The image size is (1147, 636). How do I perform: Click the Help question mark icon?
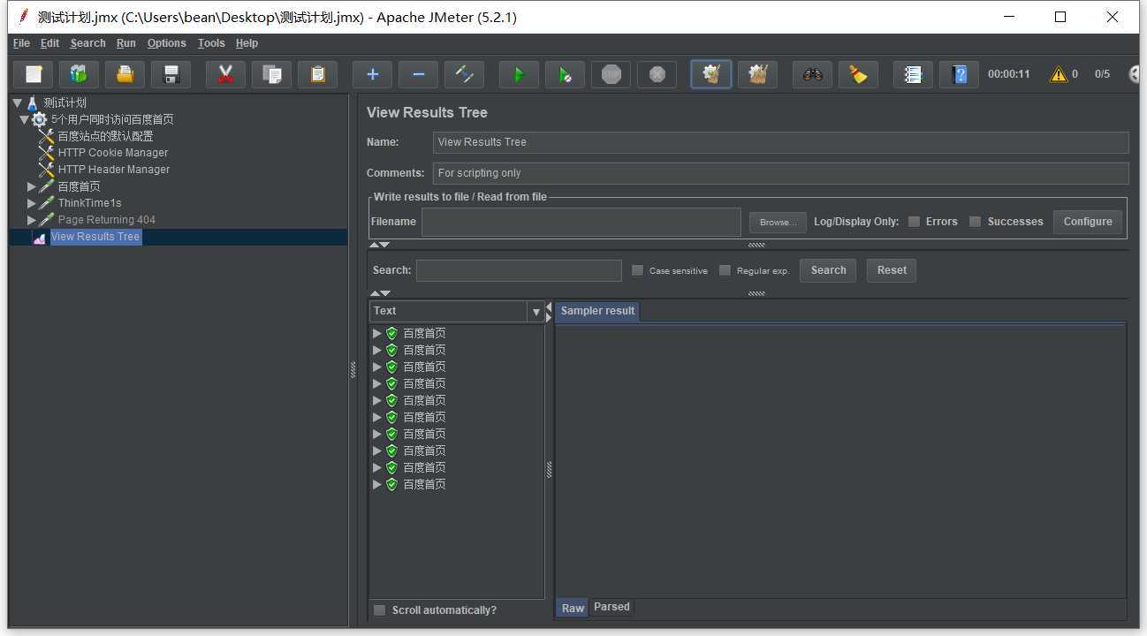tap(959, 74)
